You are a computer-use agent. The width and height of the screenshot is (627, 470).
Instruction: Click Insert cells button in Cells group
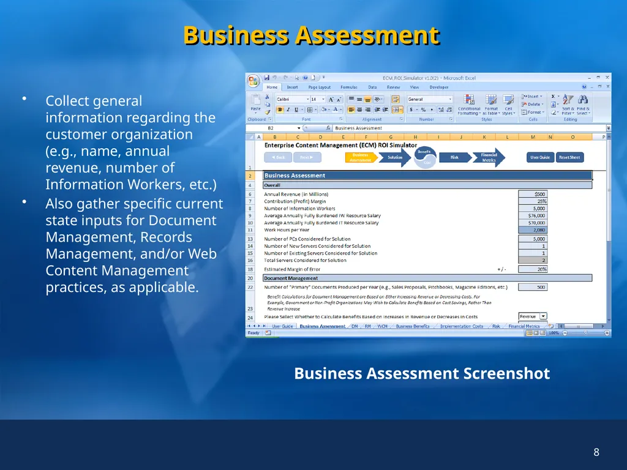pos(531,96)
